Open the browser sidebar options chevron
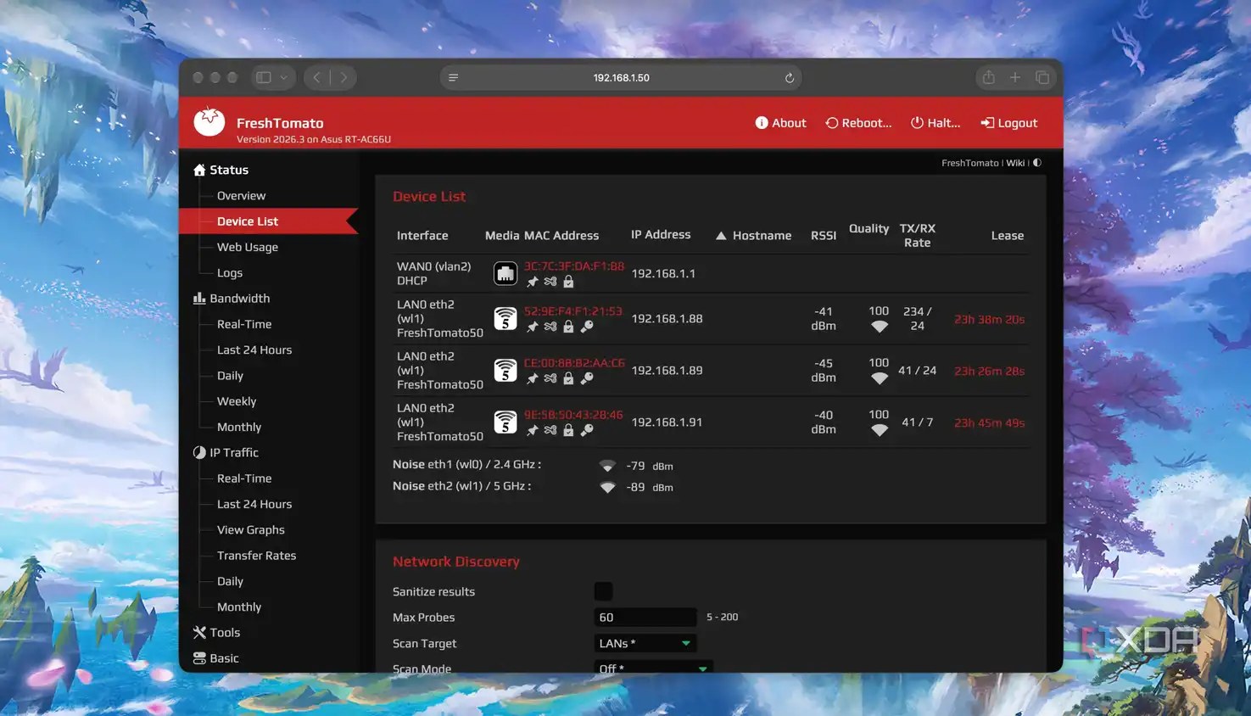Screen dimensions: 1251x716 [284, 77]
